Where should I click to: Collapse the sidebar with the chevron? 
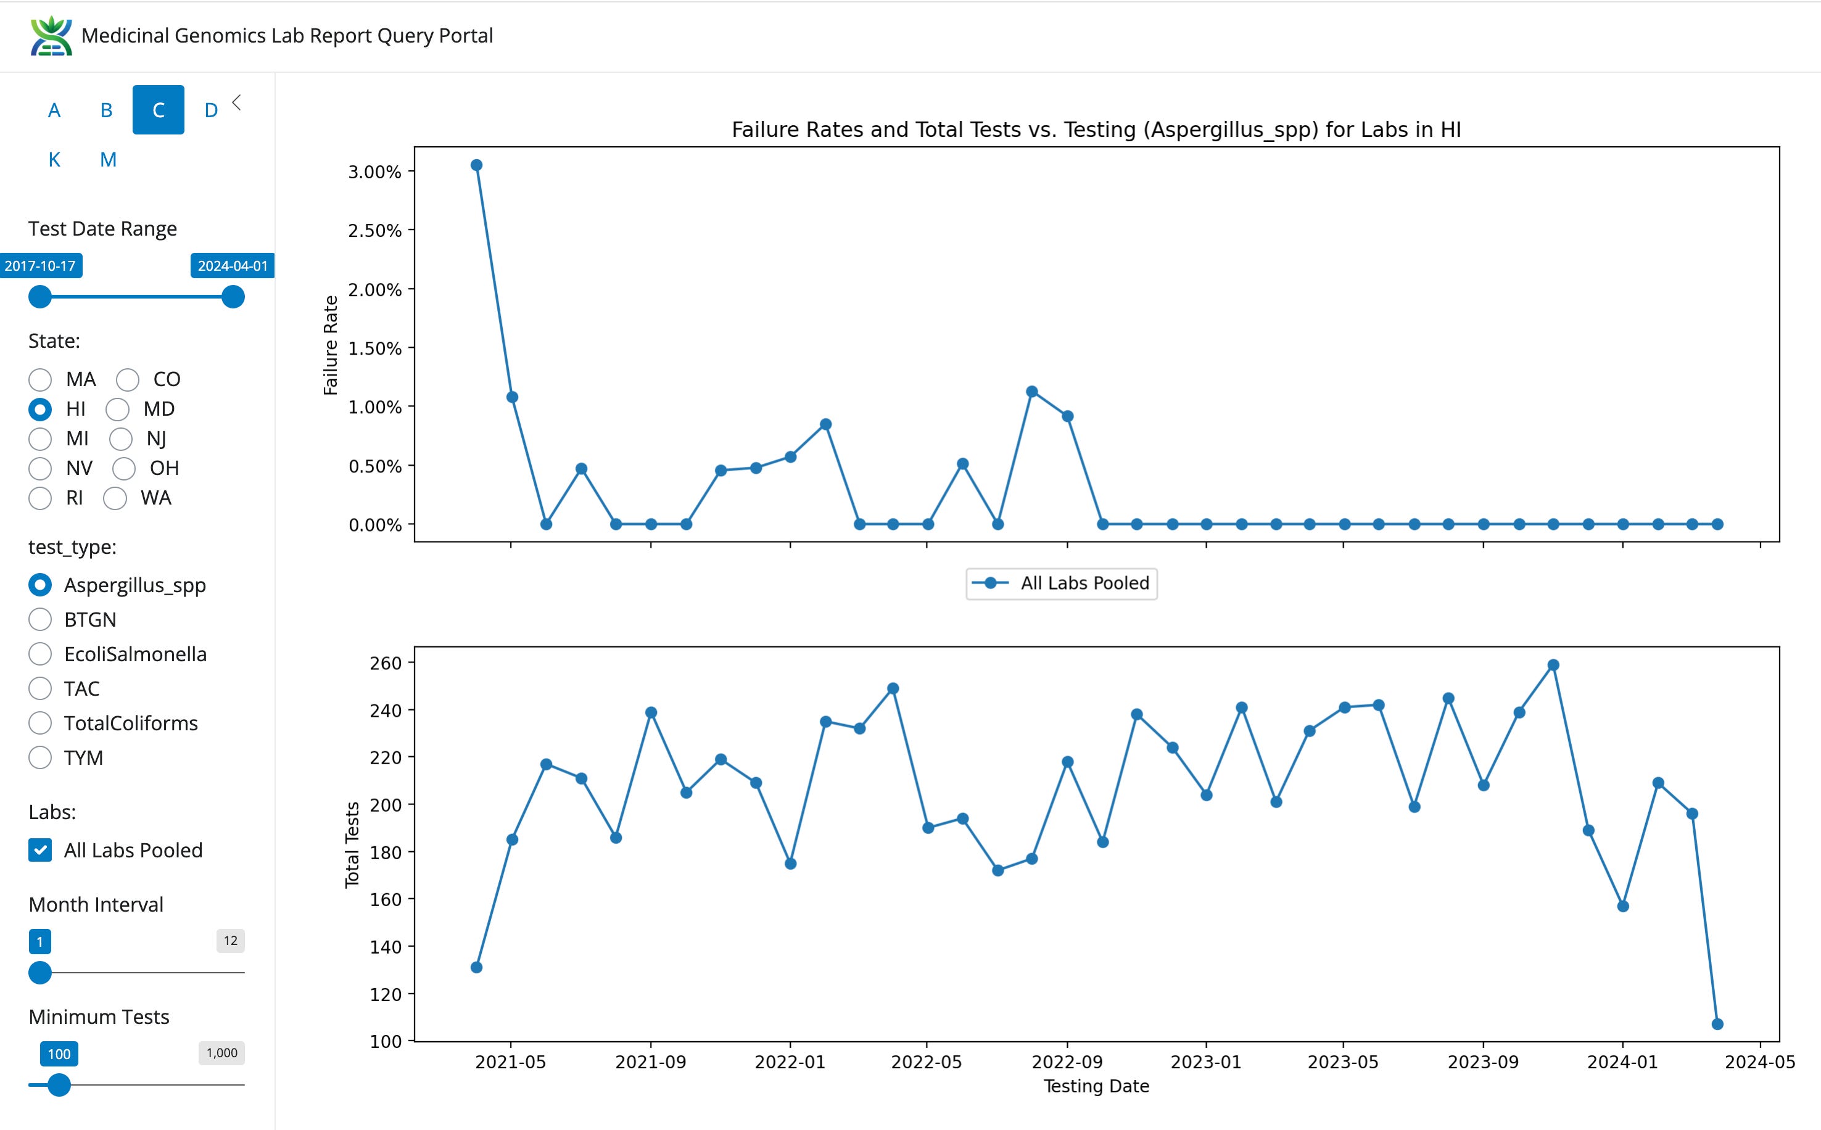pyautogui.click(x=237, y=102)
